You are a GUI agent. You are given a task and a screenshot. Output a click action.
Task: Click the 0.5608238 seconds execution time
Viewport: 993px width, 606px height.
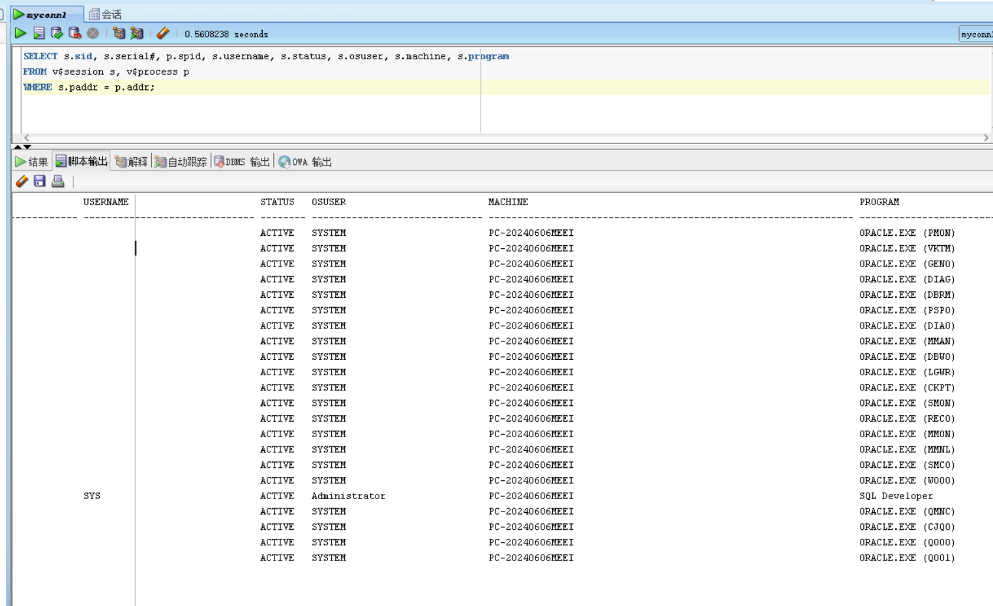(226, 35)
